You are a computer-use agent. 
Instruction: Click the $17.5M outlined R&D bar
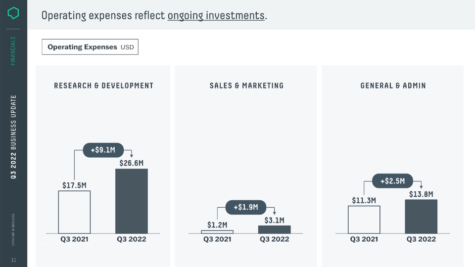pyautogui.click(x=74, y=212)
